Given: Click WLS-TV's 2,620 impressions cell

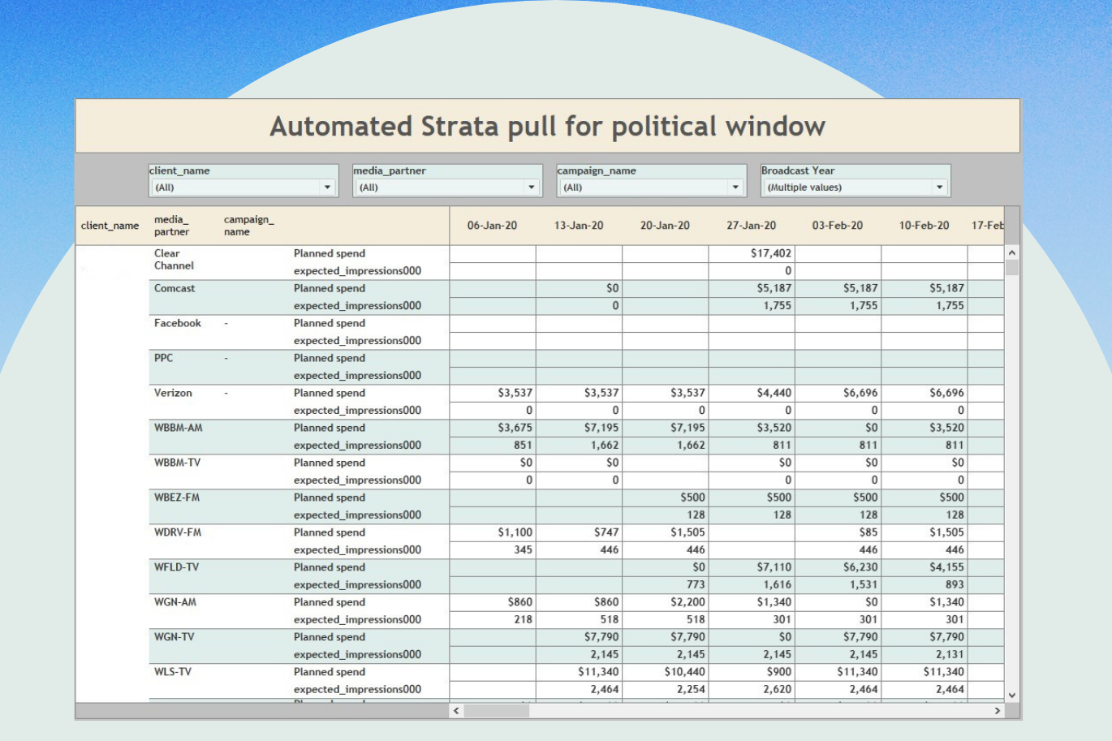Looking at the screenshot, I should coord(752,690).
